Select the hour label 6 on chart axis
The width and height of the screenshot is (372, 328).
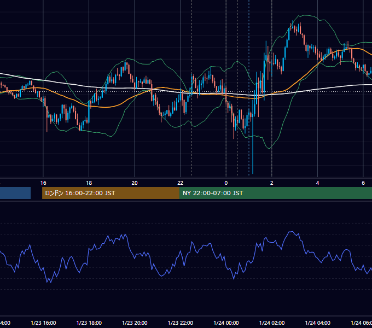coord(363,183)
